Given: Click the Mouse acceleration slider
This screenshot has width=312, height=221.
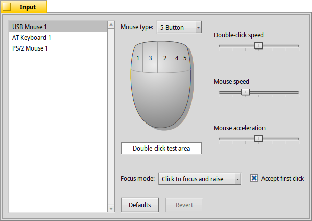Looking at the screenshot, I should [x=258, y=138].
